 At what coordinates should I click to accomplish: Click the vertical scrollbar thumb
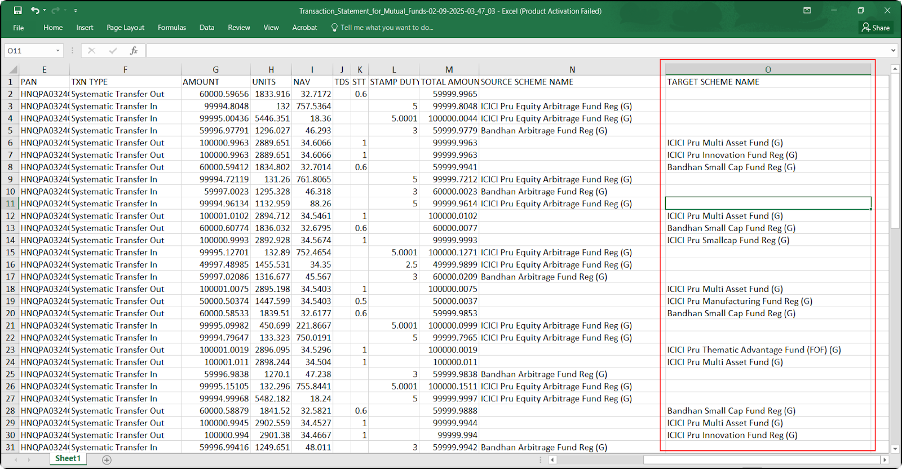pos(895,151)
